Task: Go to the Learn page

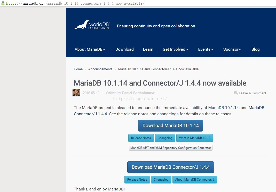Action: pos(148,49)
